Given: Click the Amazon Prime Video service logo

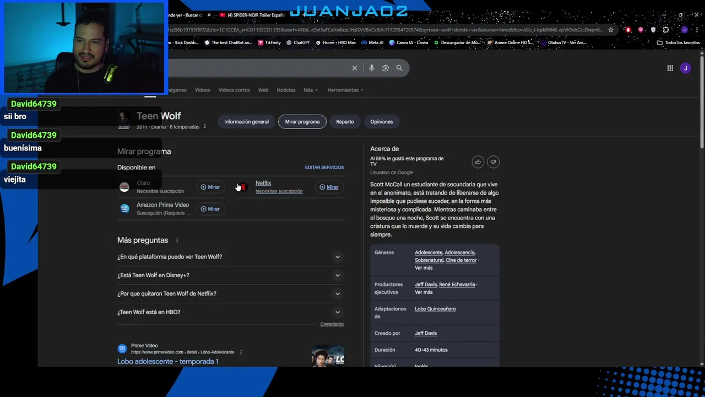Looking at the screenshot, I should click(124, 209).
